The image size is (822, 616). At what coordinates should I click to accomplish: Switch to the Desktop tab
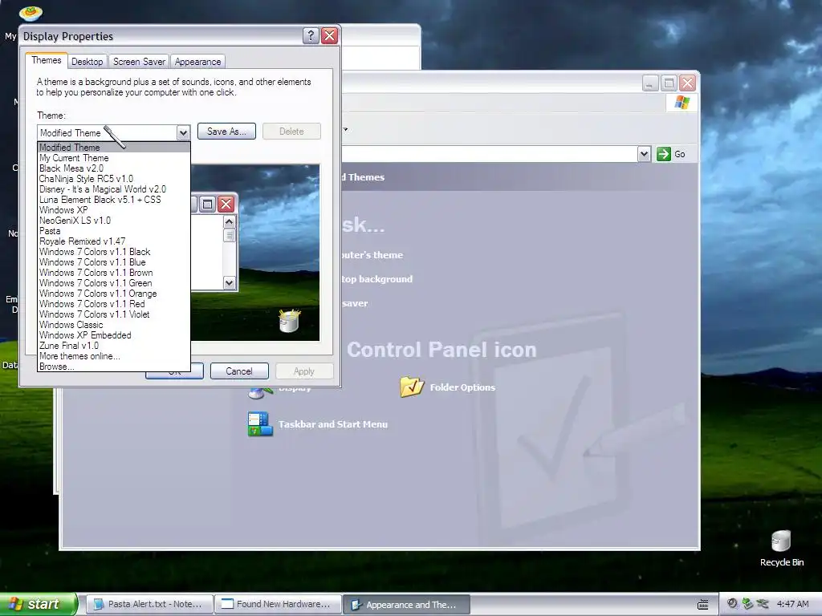coord(87,62)
